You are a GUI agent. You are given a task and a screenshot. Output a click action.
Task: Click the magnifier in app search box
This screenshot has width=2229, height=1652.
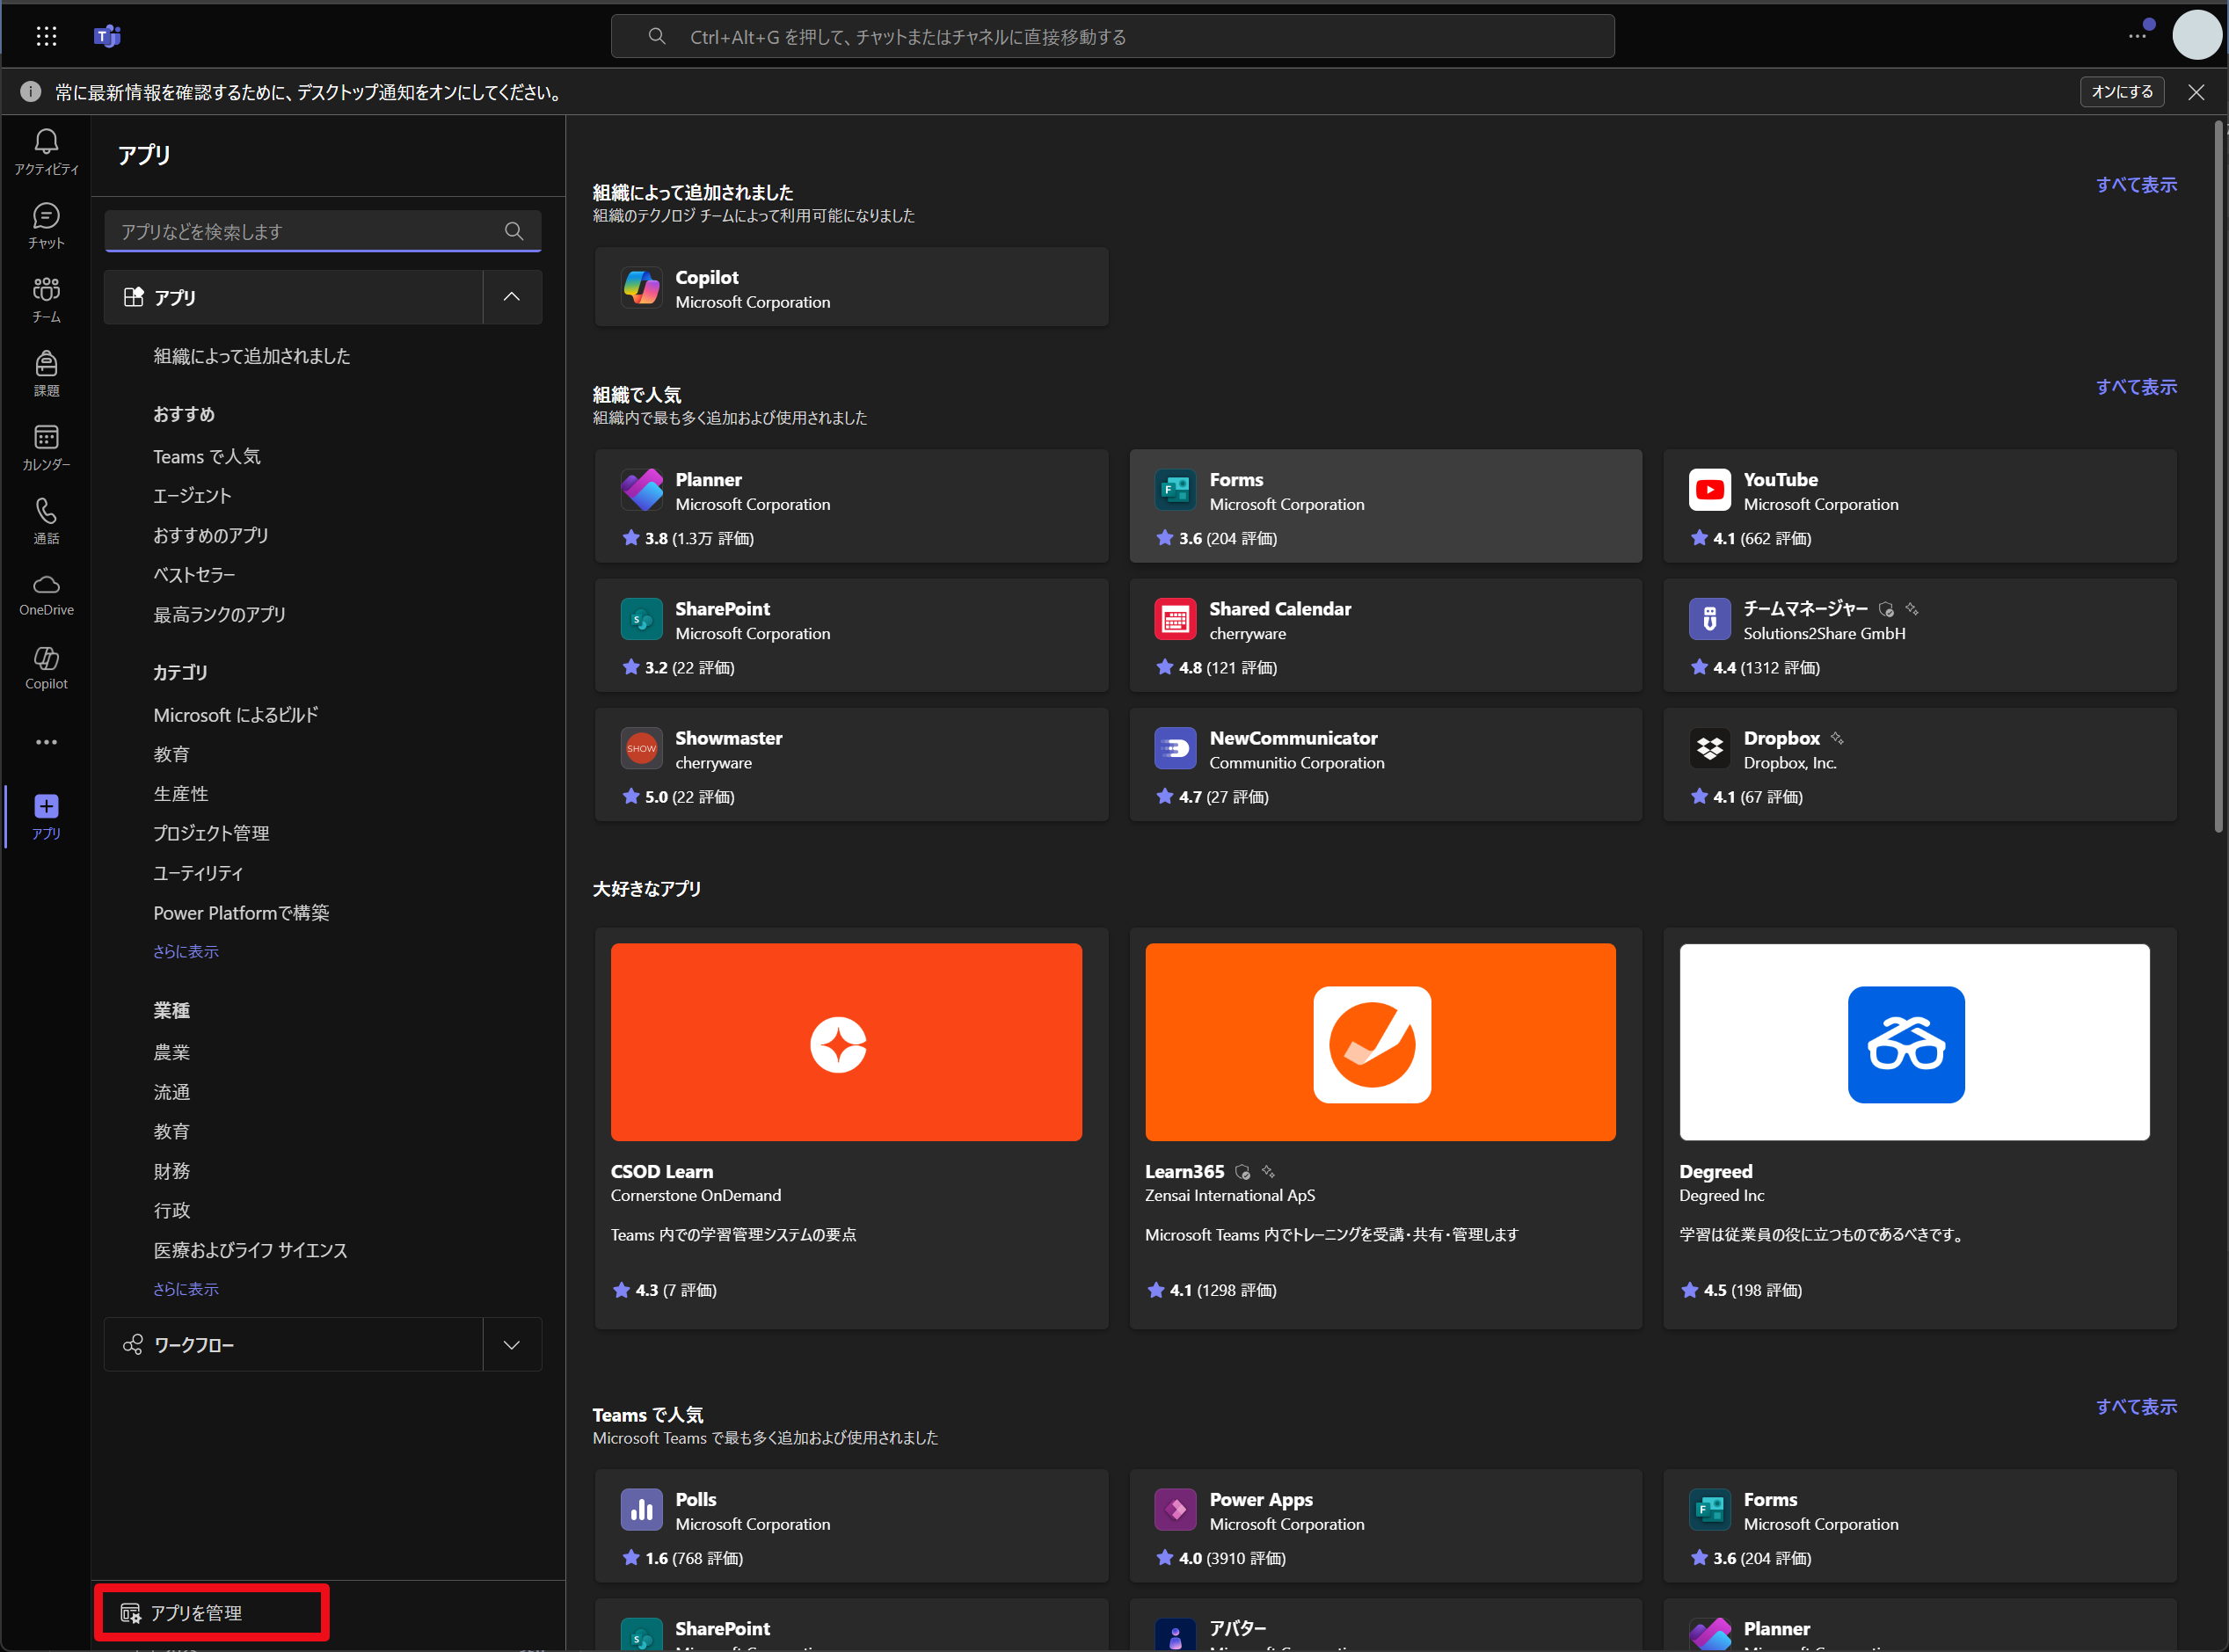pyautogui.click(x=514, y=231)
